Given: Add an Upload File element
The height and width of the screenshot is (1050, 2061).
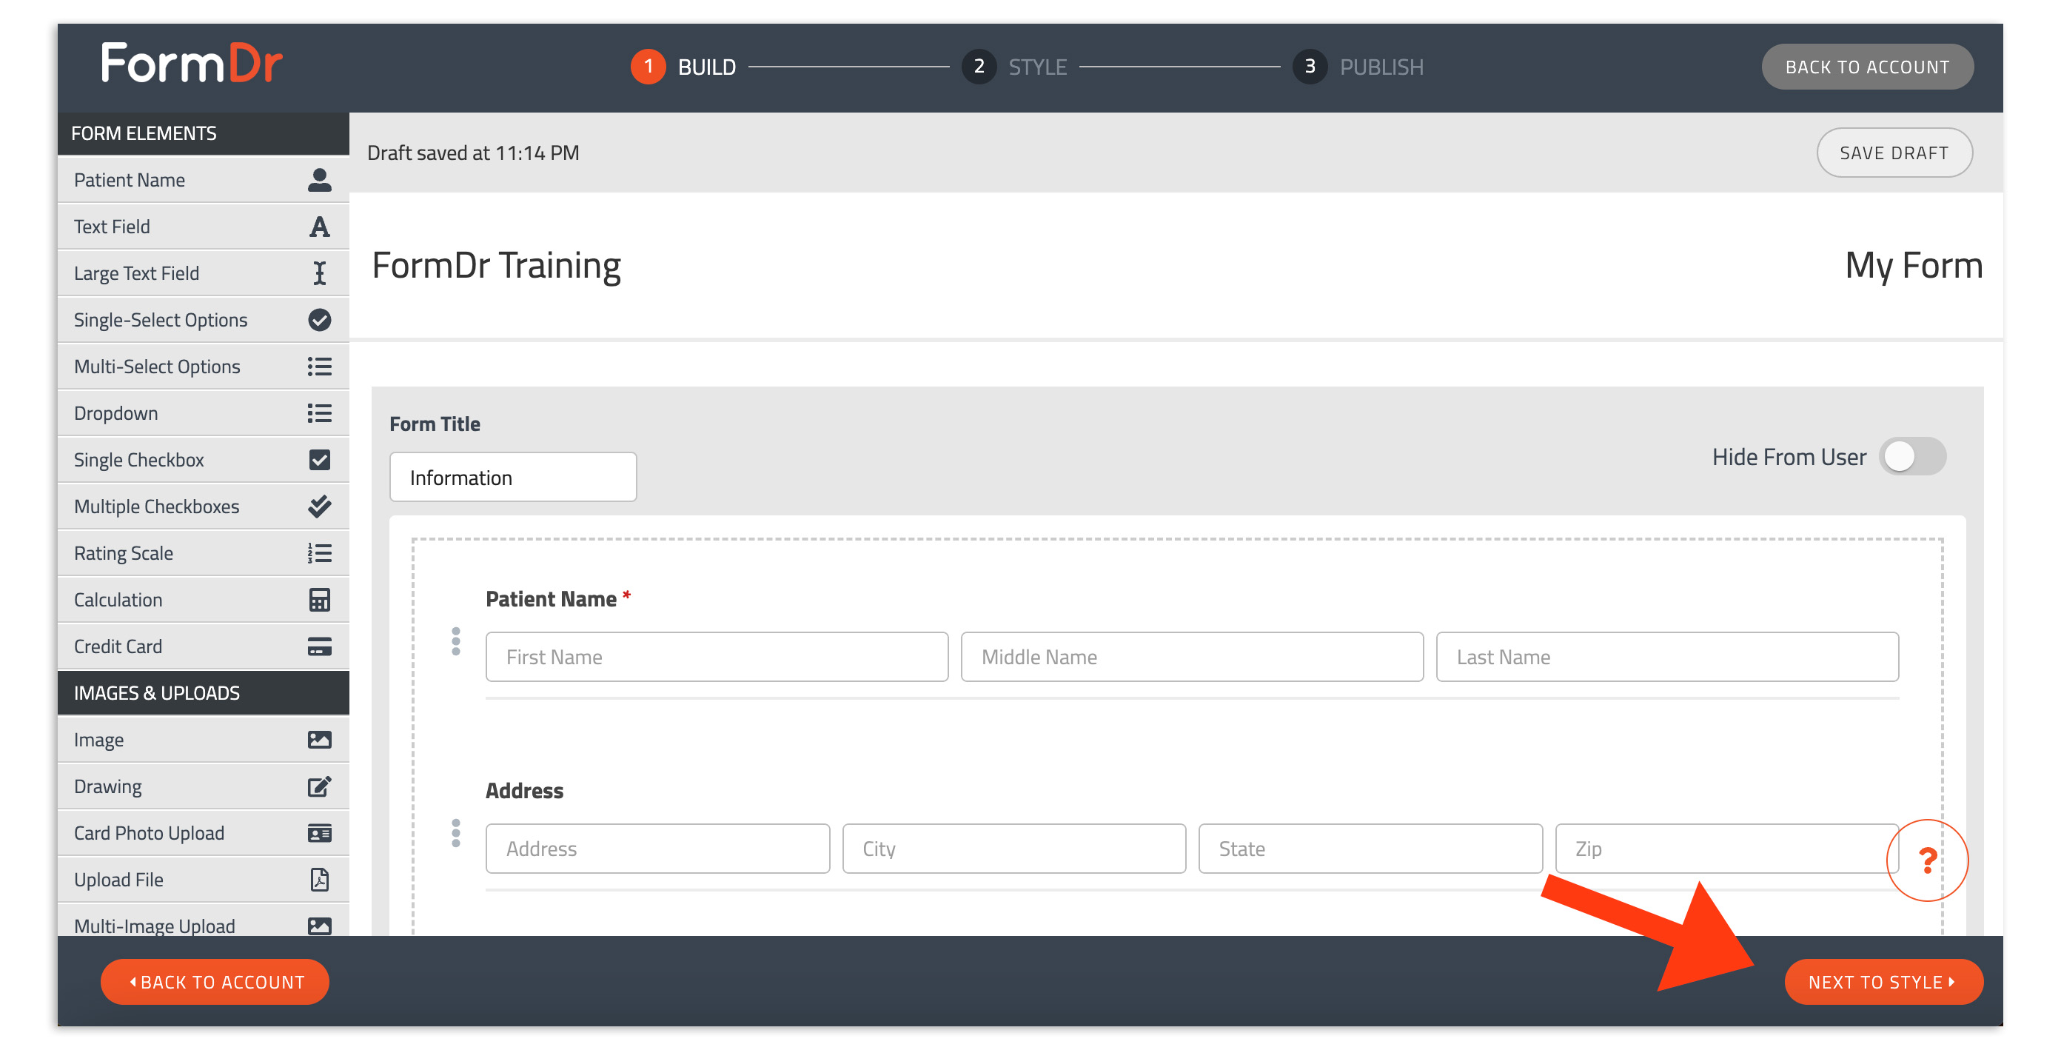Looking at the screenshot, I should [x=204, y=880].
